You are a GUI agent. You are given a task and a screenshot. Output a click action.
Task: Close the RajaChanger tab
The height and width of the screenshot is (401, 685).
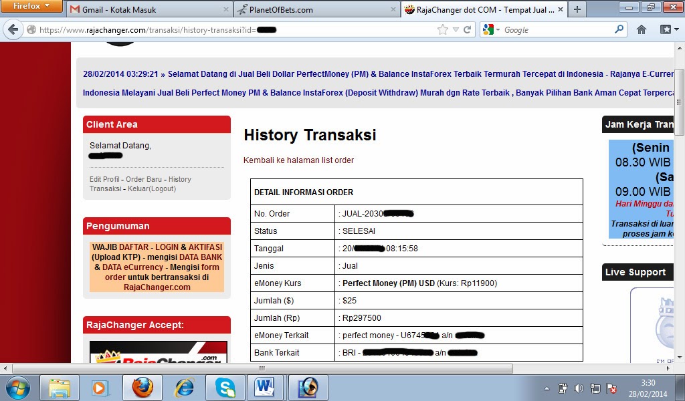pos(561,9)
